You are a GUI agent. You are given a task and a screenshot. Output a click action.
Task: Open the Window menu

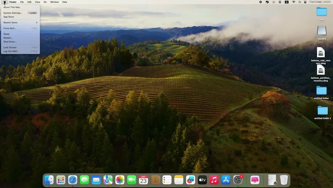54,2
